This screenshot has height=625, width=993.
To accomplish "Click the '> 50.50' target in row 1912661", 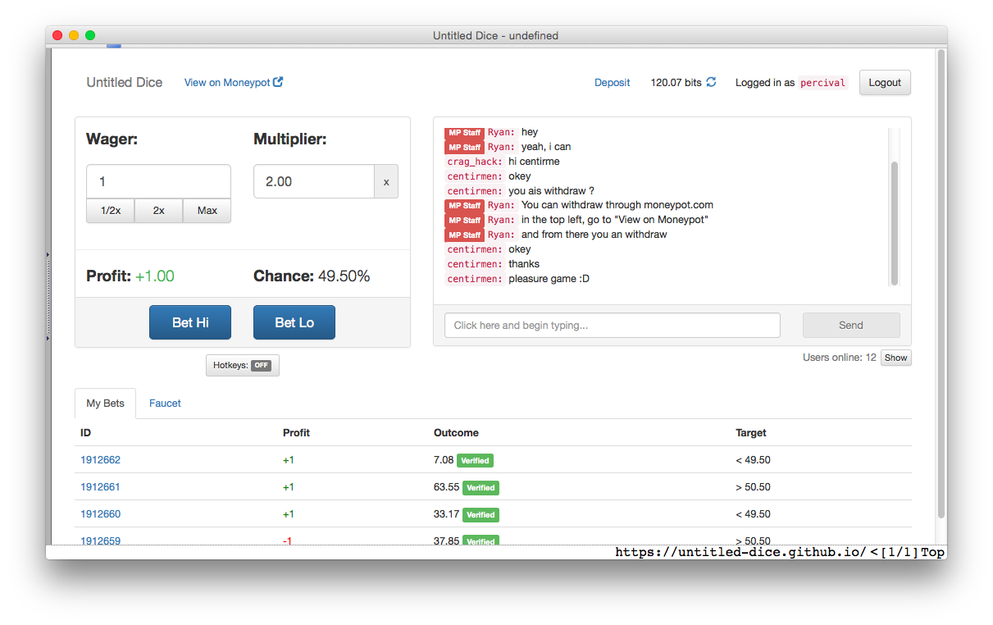I will click(753, 487).
